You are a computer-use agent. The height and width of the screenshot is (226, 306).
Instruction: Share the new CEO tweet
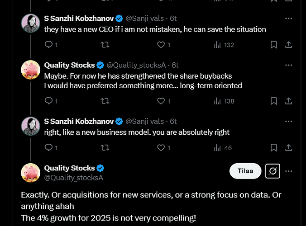pyautogui.click(x=288, y=45)
